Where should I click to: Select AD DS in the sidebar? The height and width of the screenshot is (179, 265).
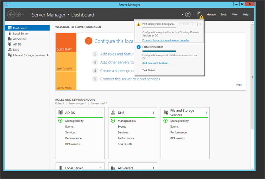tap(27, 44)
